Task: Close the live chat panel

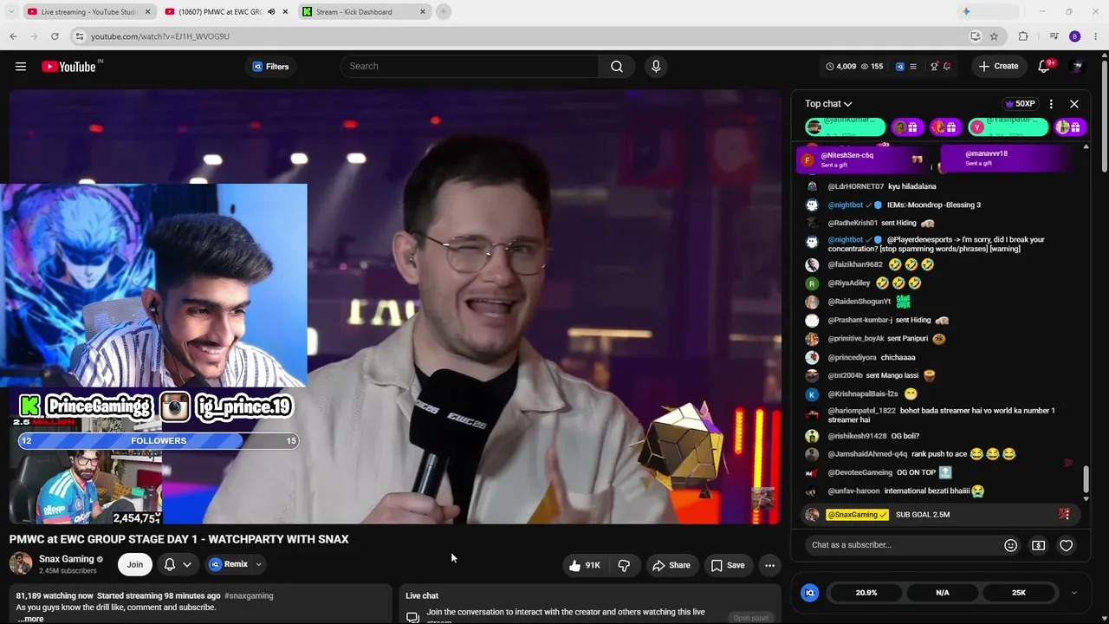Action: [1074, 104]
